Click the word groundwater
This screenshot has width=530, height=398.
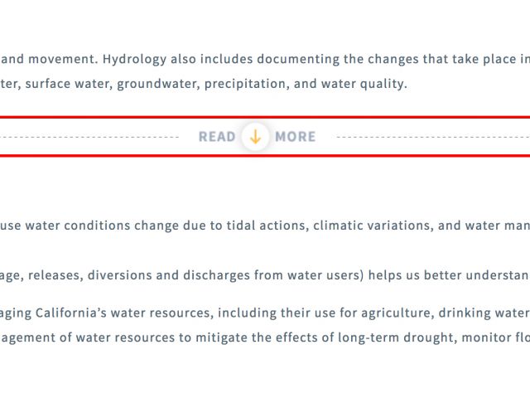click(158, 84)
